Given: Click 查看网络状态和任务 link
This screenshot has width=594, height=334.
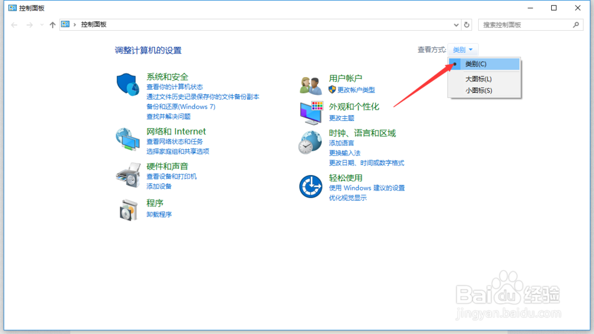Looking at the screenshot, I should tap(175, 141).
